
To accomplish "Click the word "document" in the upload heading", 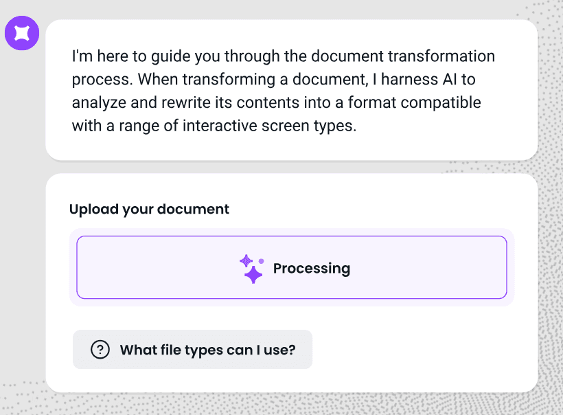I will 195,209.
